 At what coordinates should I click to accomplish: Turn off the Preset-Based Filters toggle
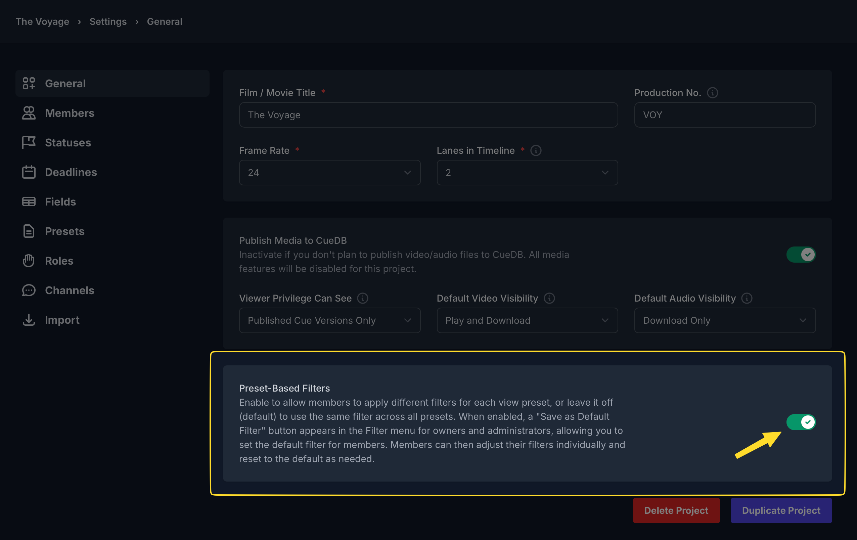coord(801,422)
